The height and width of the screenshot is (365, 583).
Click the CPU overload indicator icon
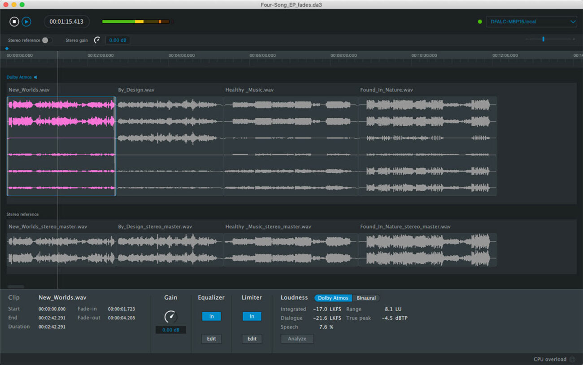pyautogui.click(x=572, y=359)
